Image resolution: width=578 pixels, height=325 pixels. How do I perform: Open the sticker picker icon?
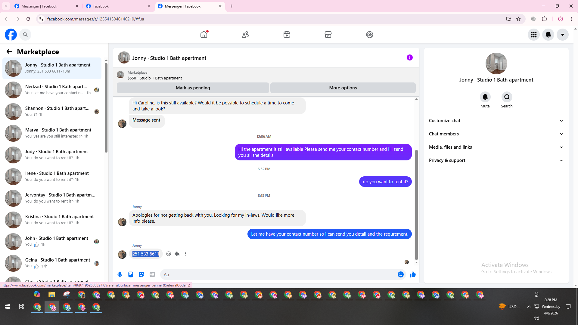(x=141, y=274)
